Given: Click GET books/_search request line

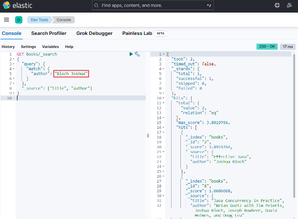Looking at the screenshot, I should coord(37,54).
